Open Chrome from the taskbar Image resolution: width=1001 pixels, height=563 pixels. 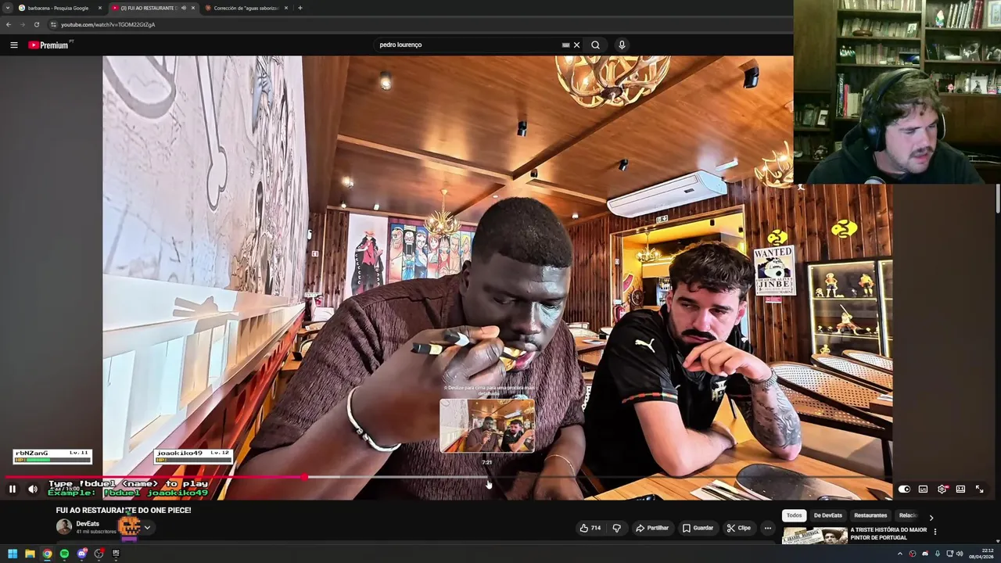[x=47, y=554]
